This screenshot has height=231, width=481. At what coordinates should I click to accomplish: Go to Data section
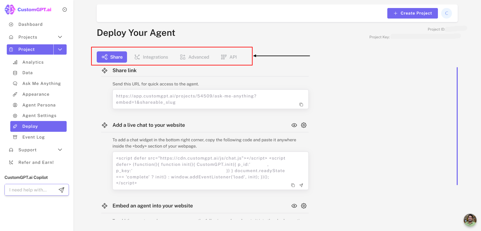[28, 73]
